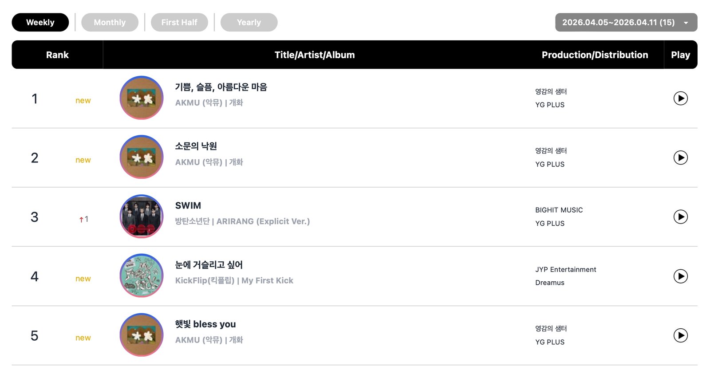Screen dimensions: 710x370
Task: Play SWIM by 방탄소년단
Action: click(680, 217)
